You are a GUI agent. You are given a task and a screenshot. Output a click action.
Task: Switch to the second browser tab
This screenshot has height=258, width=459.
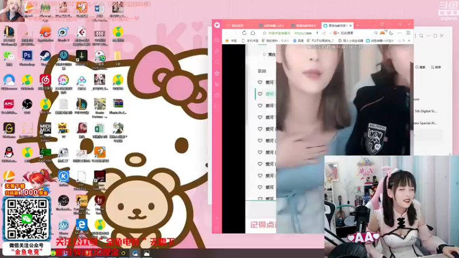tap(272, 25)
